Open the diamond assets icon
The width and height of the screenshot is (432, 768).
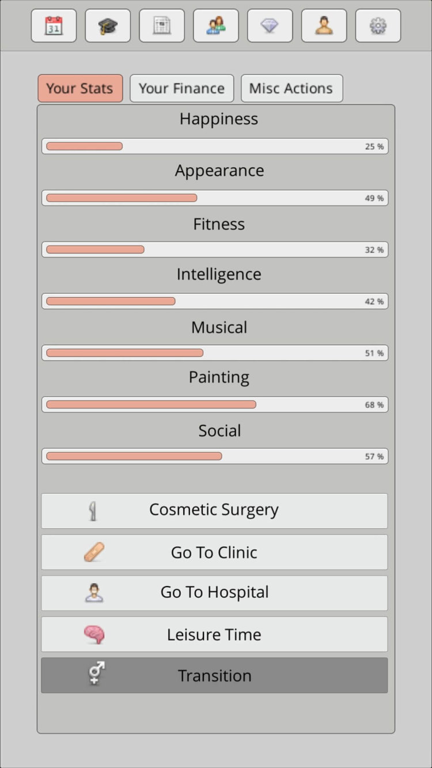pyautogui.click(x=270, y=25)
